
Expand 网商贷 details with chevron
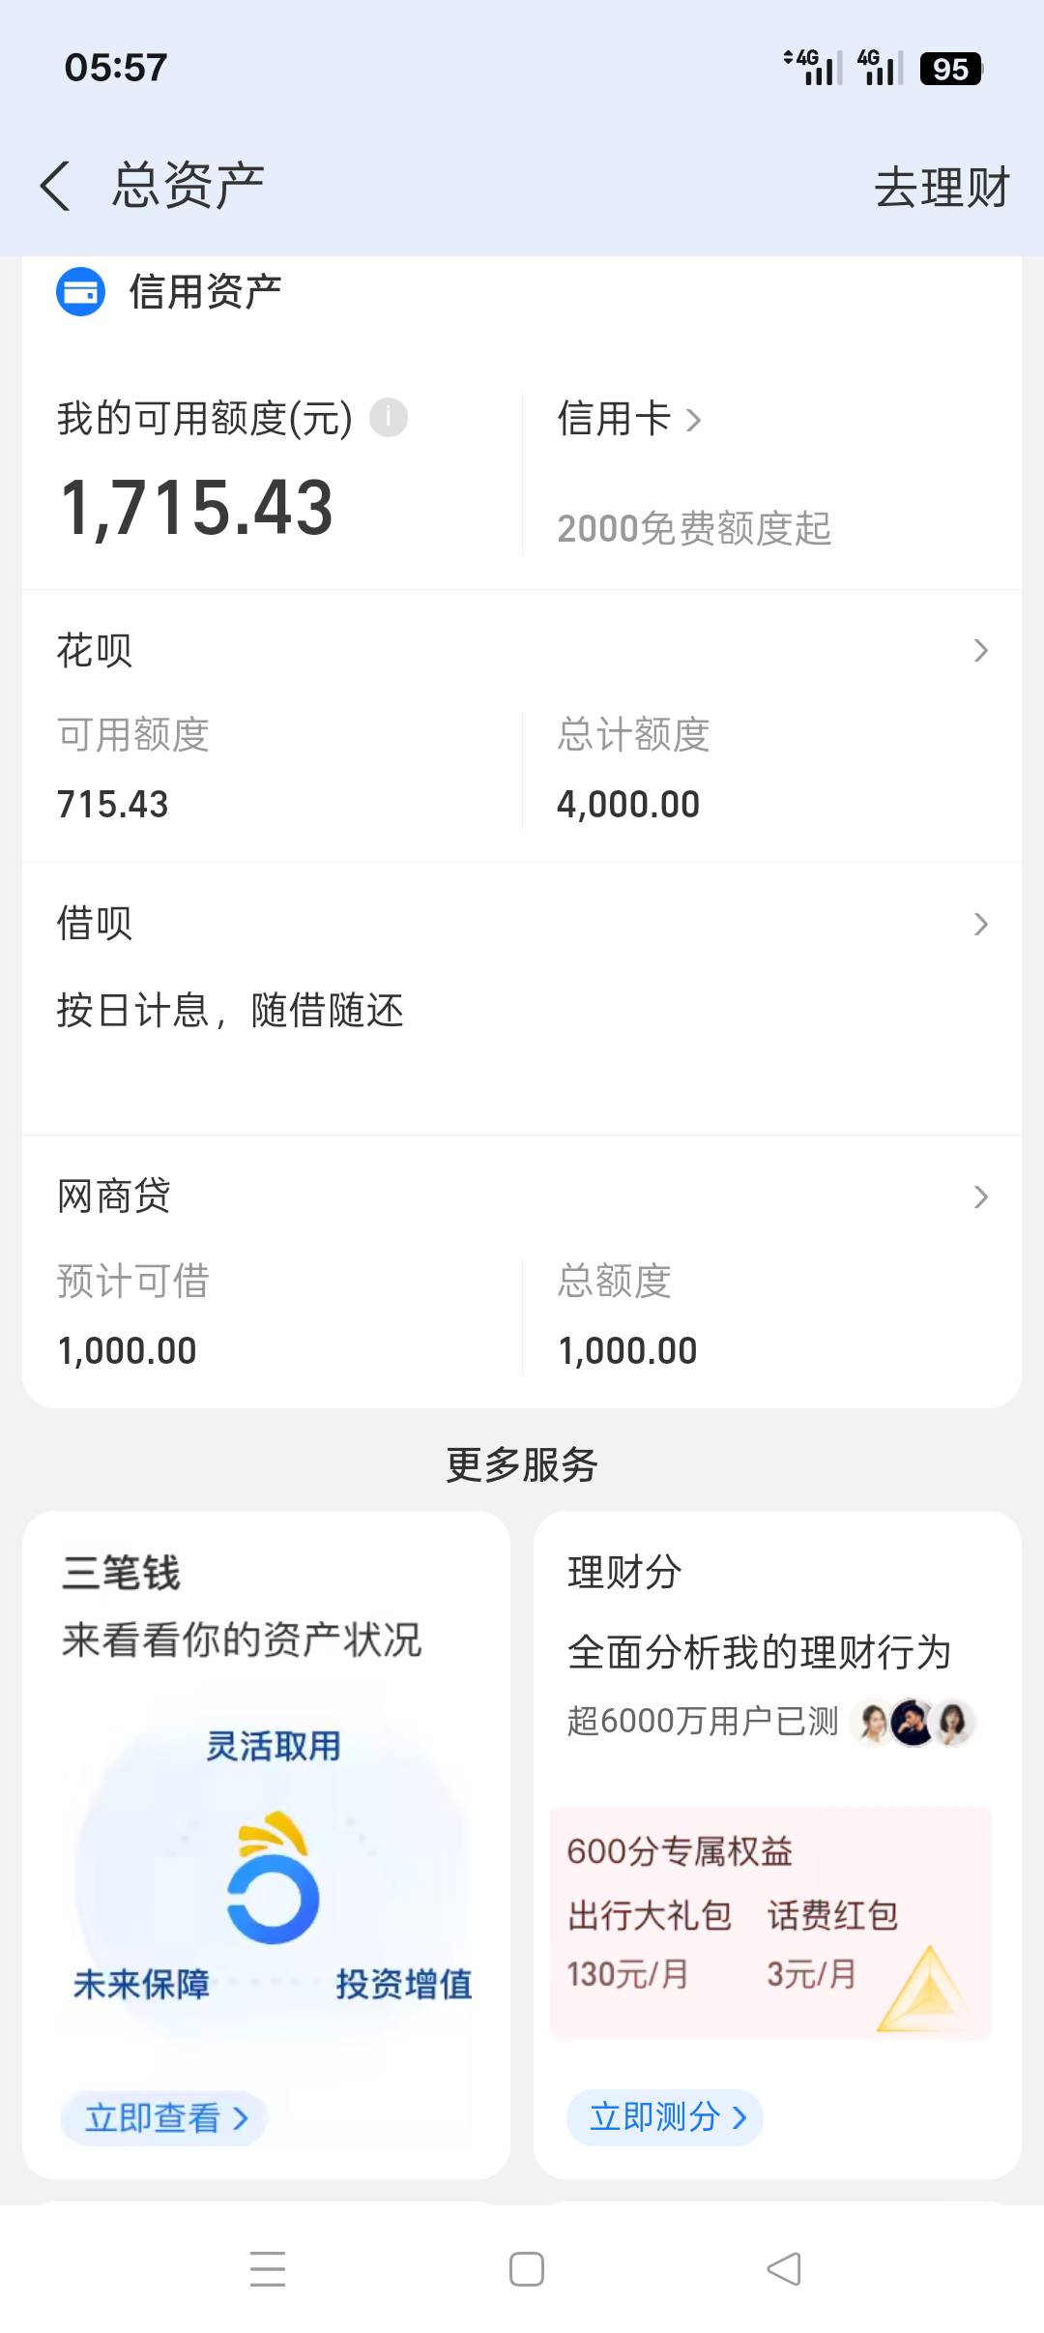click(x=981, y=1196)
